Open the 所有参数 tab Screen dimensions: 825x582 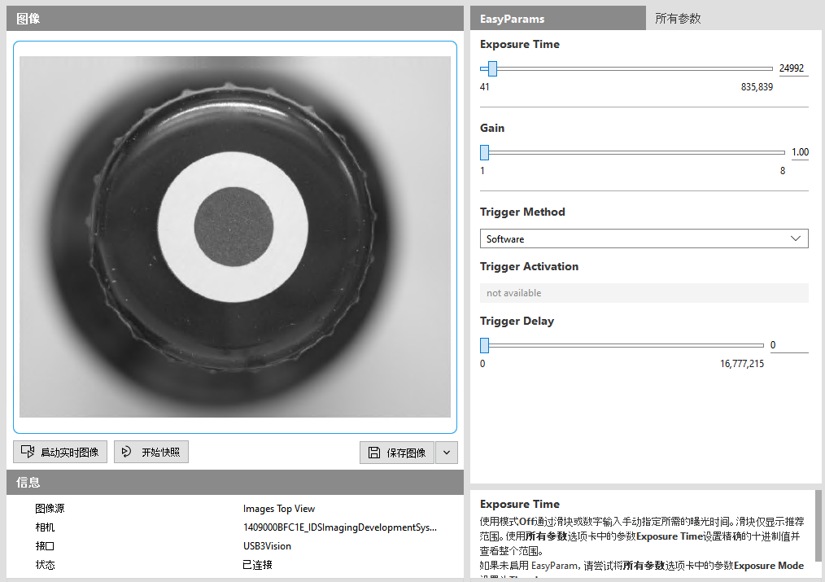point(678,18)
